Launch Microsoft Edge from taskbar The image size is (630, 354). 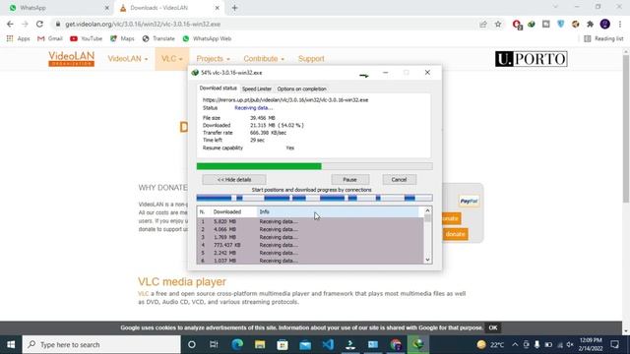pyautogui.click(x=237, y=344)
